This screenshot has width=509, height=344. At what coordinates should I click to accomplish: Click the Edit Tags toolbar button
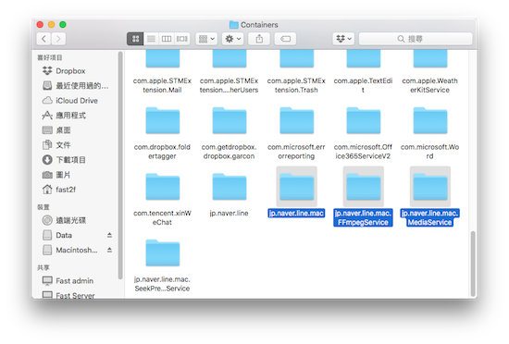point(285,39)
